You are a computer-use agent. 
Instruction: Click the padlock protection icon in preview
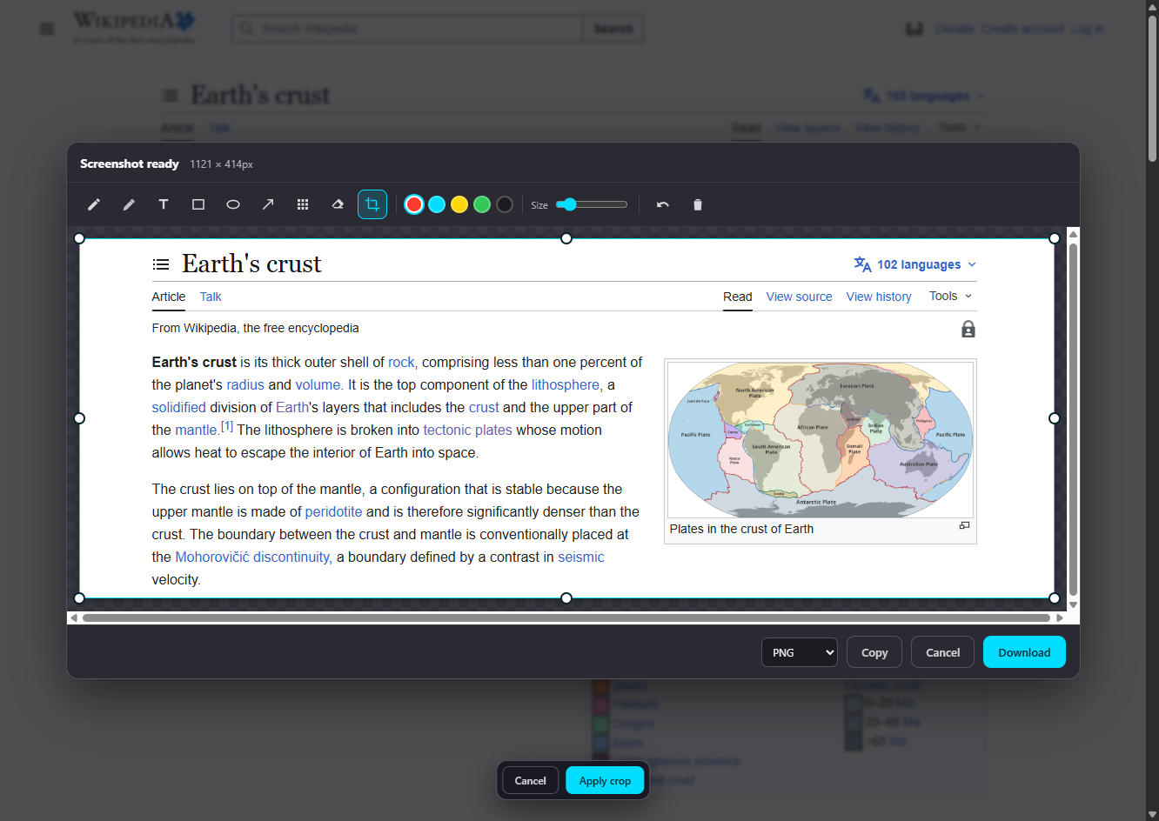[x=968, y=329]
